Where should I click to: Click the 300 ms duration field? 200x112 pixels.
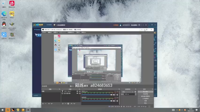coord(129,94)
